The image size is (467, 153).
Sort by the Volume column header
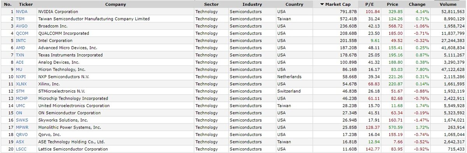(x=448, y=4)
